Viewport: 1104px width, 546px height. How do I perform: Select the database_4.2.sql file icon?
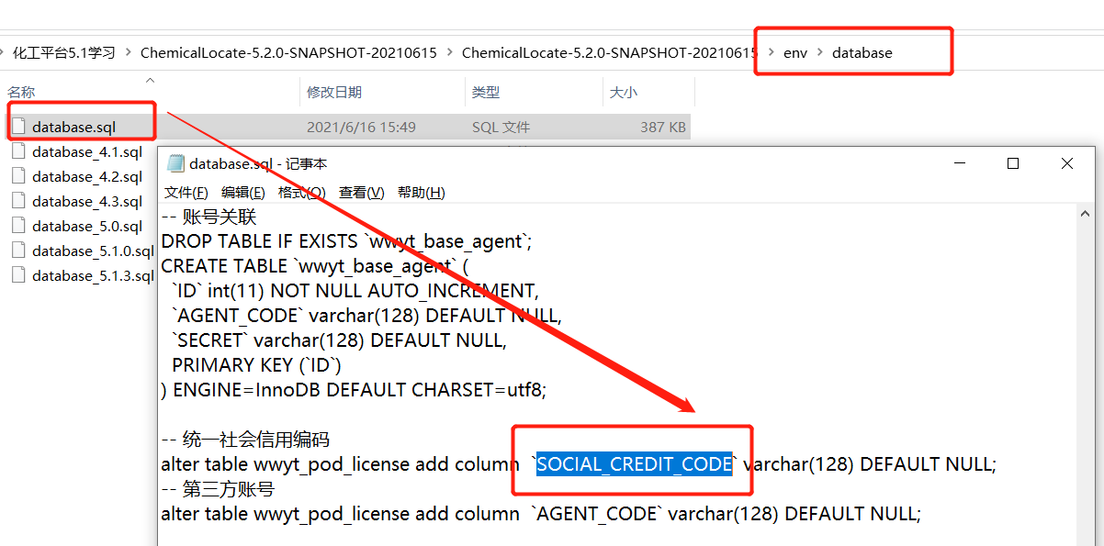click(x=18, y=176)
